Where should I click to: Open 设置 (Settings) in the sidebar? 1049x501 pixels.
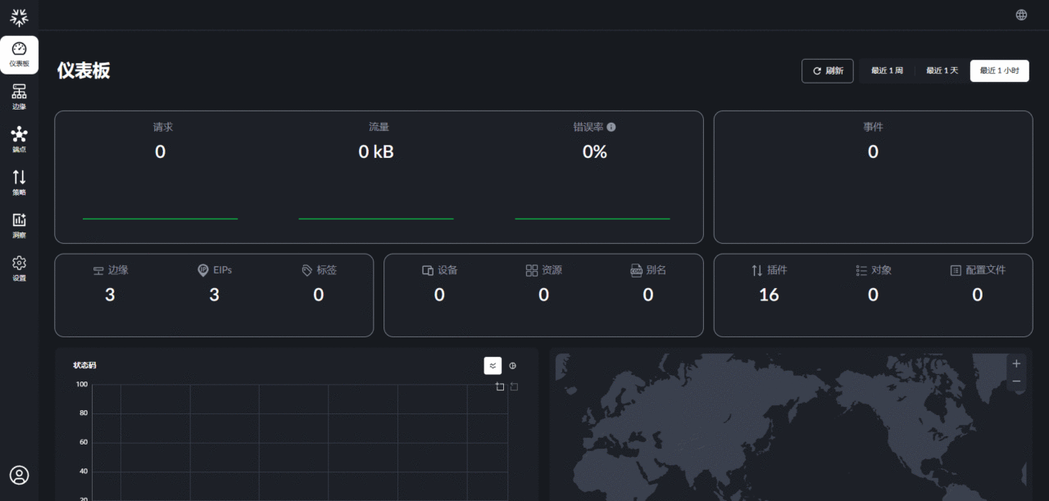[19, 267]
